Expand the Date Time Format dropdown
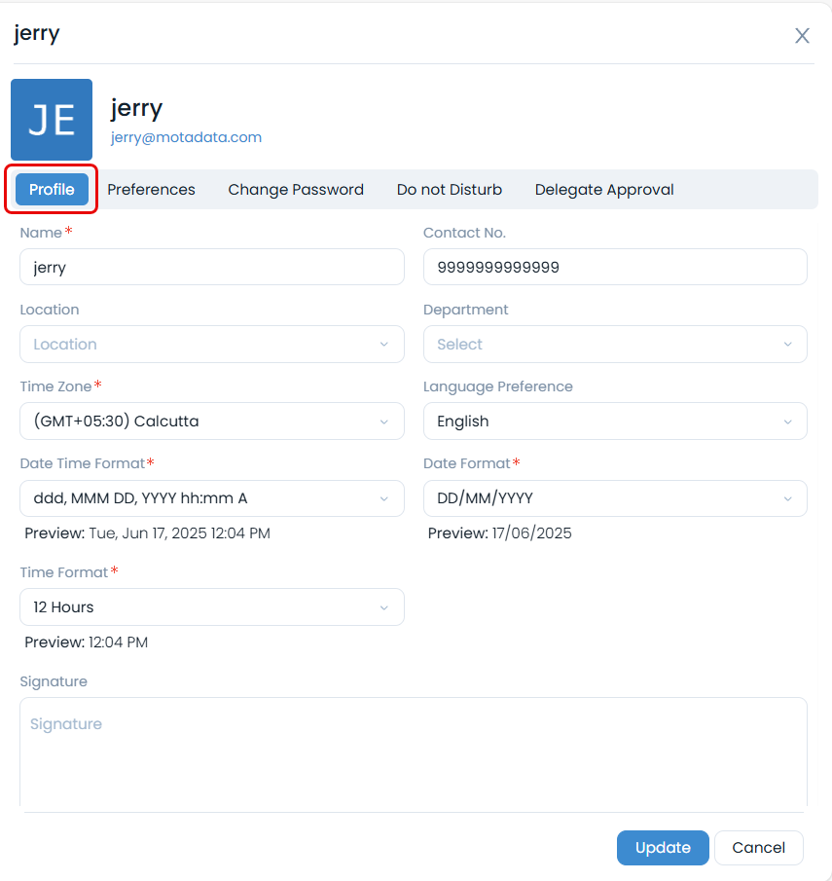This screenshot has height=881, width=832. pos(211,497)
